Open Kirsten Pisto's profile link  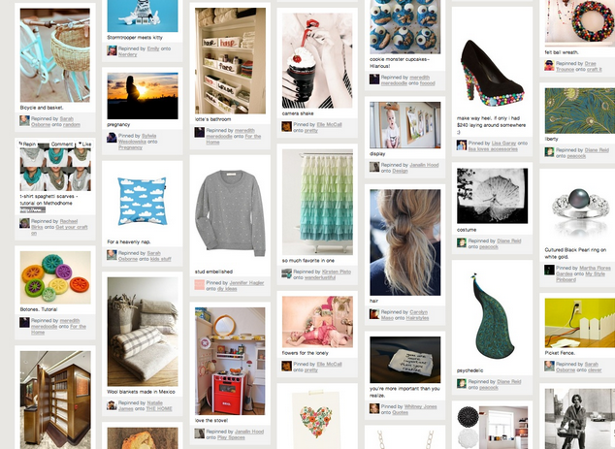coord(337,272)
